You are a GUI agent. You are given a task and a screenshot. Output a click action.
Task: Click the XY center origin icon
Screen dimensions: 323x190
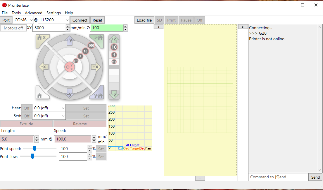[69, 67]
